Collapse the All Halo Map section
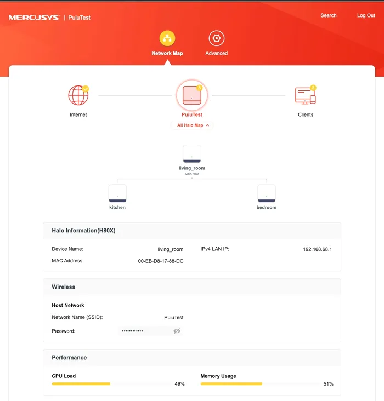 pyautogui.click(x=192, y=125)
